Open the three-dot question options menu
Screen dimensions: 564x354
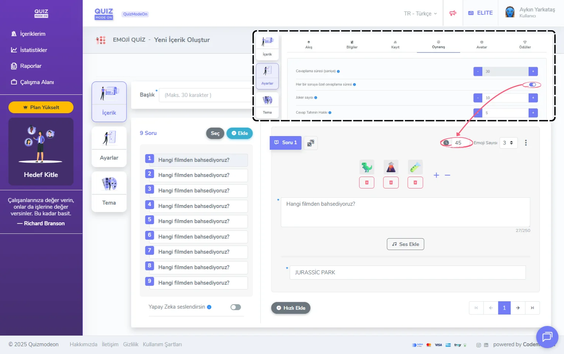click(x=526, y=143)
